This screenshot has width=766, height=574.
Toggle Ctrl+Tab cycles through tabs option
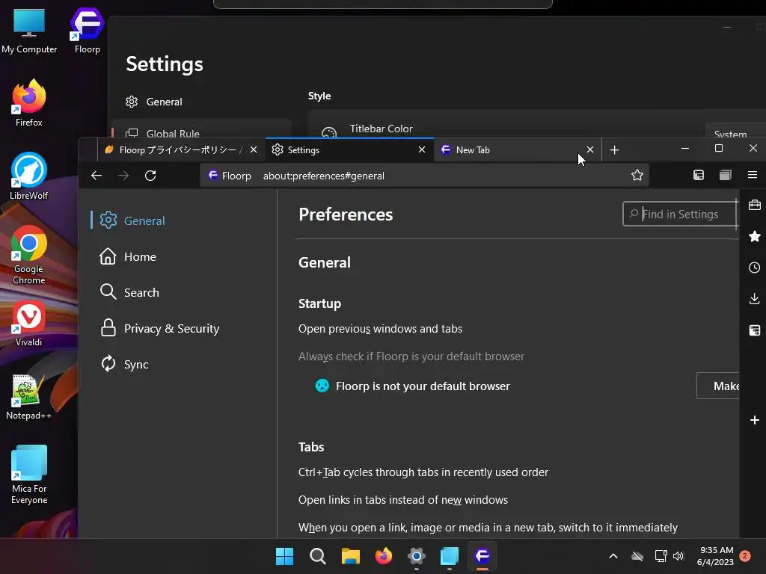(x=423, y=472)
